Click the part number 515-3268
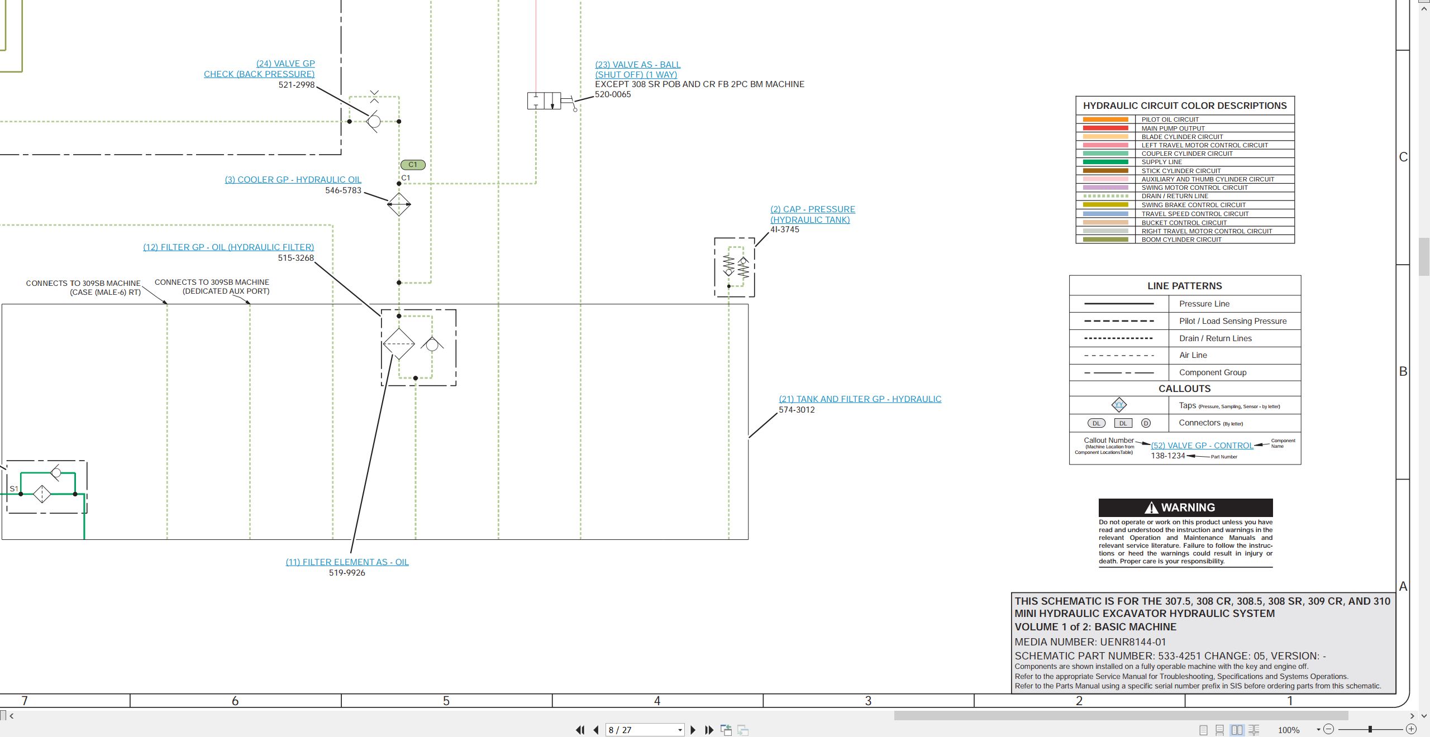The width and height of the screenshot is (1430, 737). click(296, 258)
